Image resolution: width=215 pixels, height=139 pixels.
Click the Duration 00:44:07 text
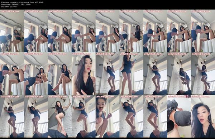pyautogui.click(x=9, y=6)
